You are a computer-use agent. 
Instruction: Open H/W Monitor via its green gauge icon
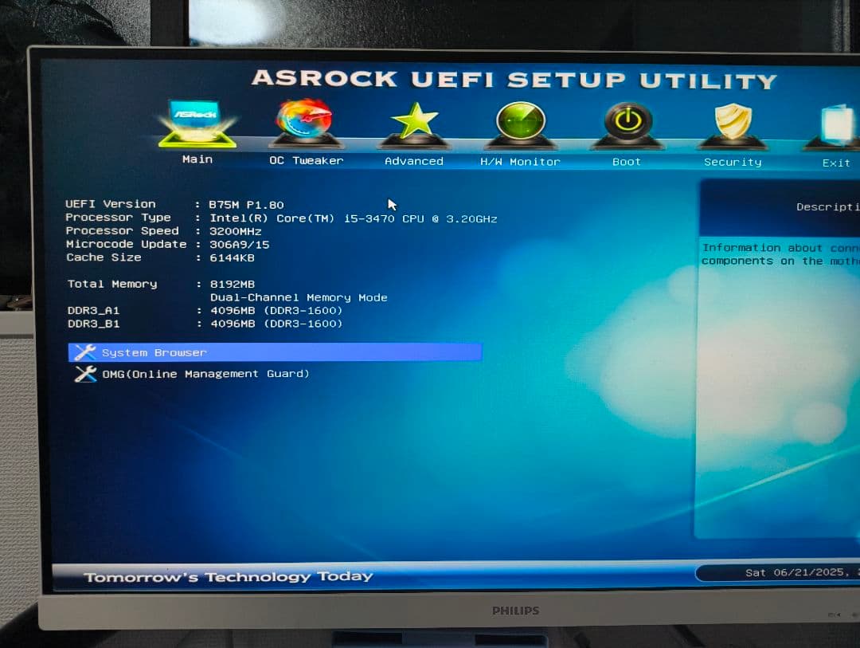tap(520, 122)
